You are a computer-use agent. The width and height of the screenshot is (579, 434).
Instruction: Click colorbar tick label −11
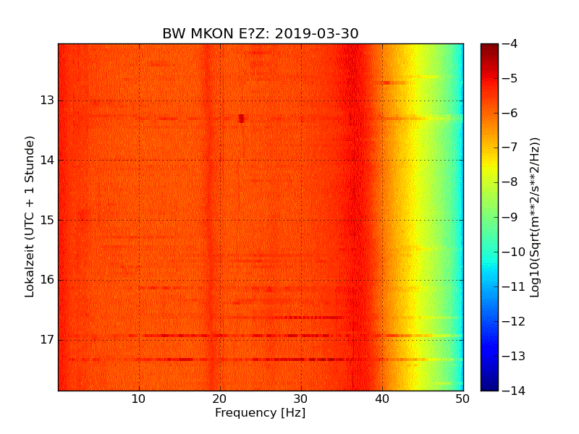point(514,286)
